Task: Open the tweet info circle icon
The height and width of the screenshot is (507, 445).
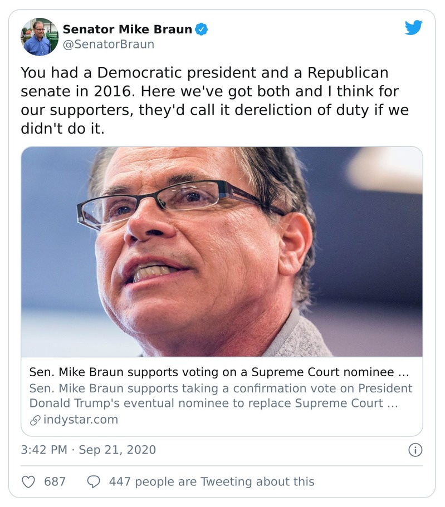Action: point(415,450)
